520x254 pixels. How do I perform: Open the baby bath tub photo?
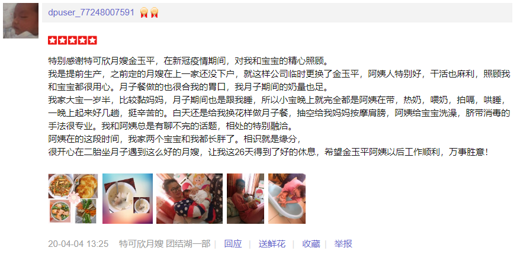pos(287,198)
